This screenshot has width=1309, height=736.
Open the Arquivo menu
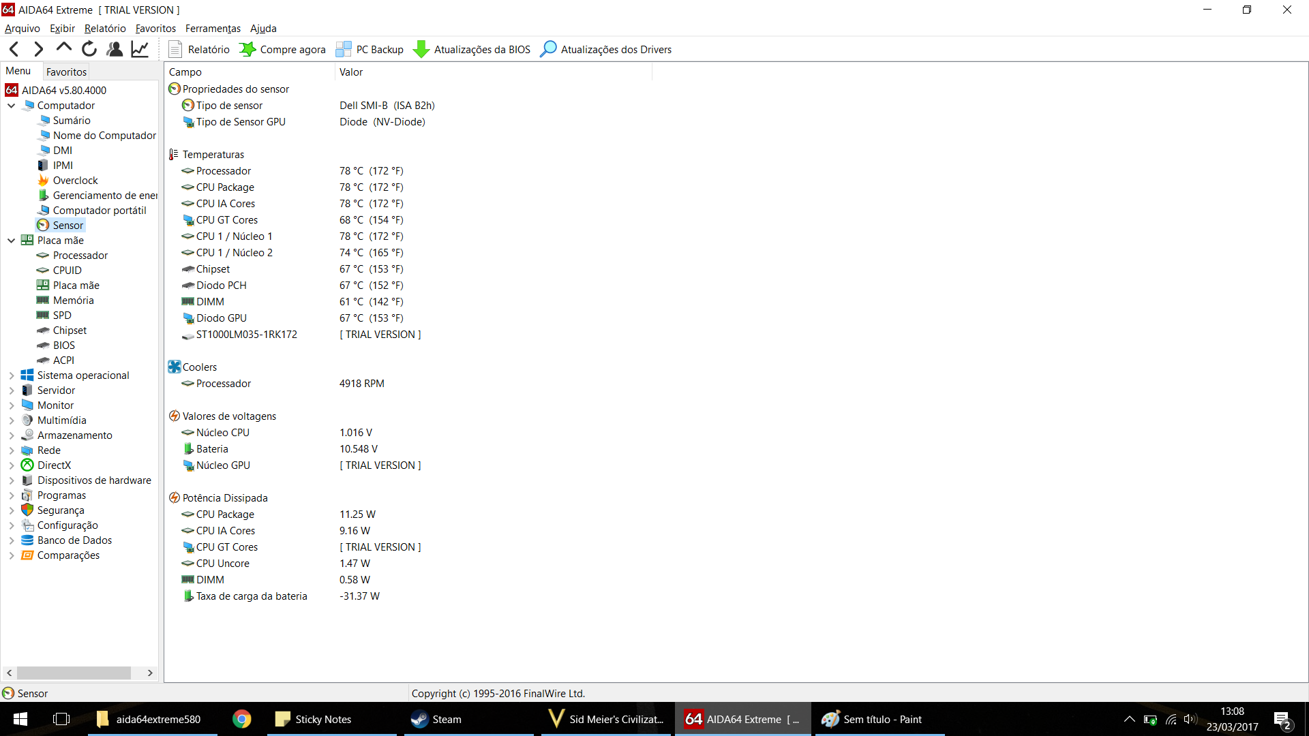click(x=22, y=29)
